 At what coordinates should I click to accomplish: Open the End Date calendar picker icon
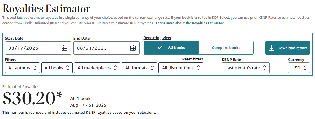133,48
